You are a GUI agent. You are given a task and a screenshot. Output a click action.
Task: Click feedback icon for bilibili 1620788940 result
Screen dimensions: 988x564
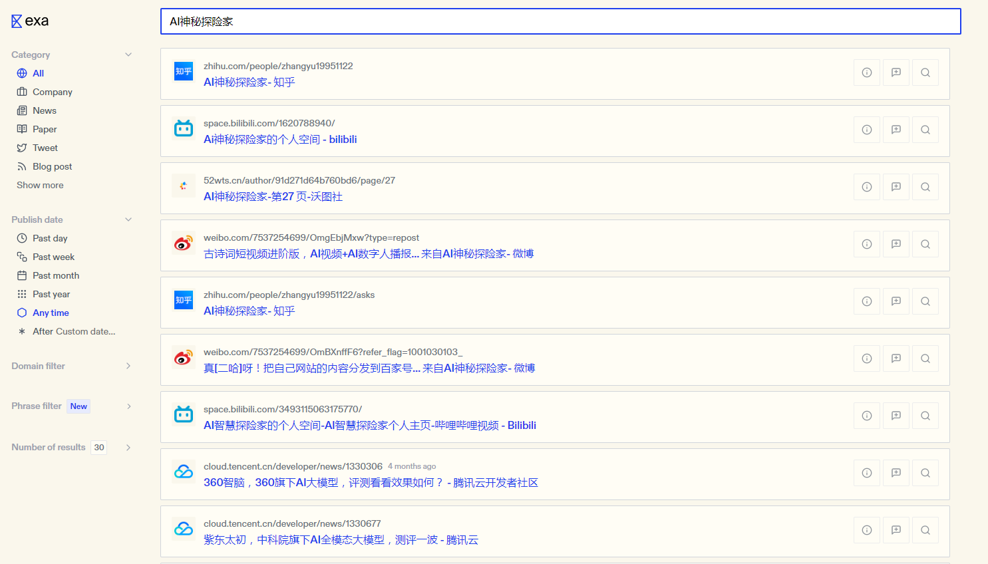[x=896, y=130]
